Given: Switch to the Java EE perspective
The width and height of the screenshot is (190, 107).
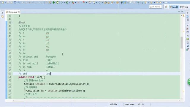Looking at the screenshot, I should pos(174,7).
